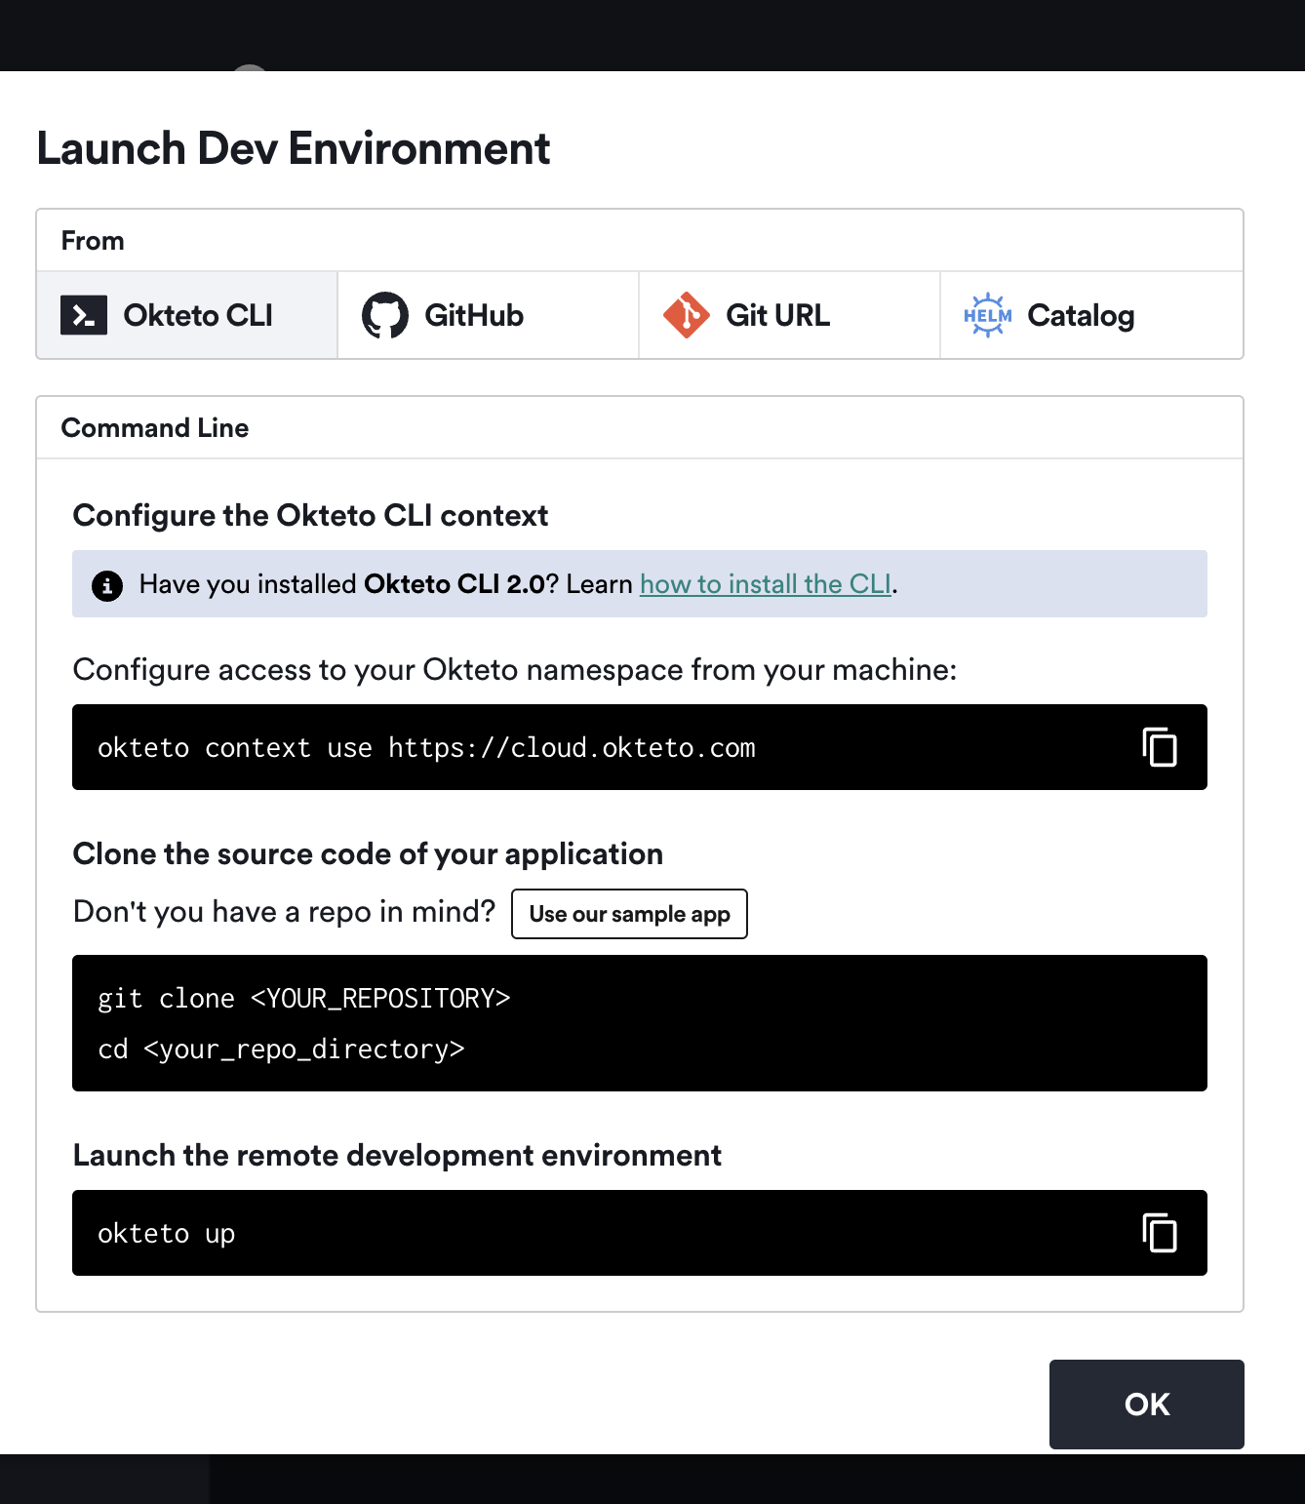Click the Okteto CLI 2.0 bold text

click(455, 584)
